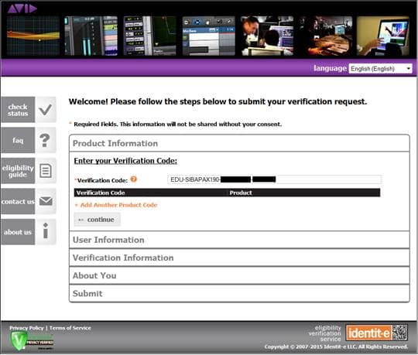Expand the About You section
This screenshot has width=418, height=355.
(239, 275)
